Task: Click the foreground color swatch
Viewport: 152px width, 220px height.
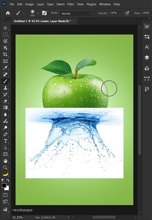Action: point(4,185)
